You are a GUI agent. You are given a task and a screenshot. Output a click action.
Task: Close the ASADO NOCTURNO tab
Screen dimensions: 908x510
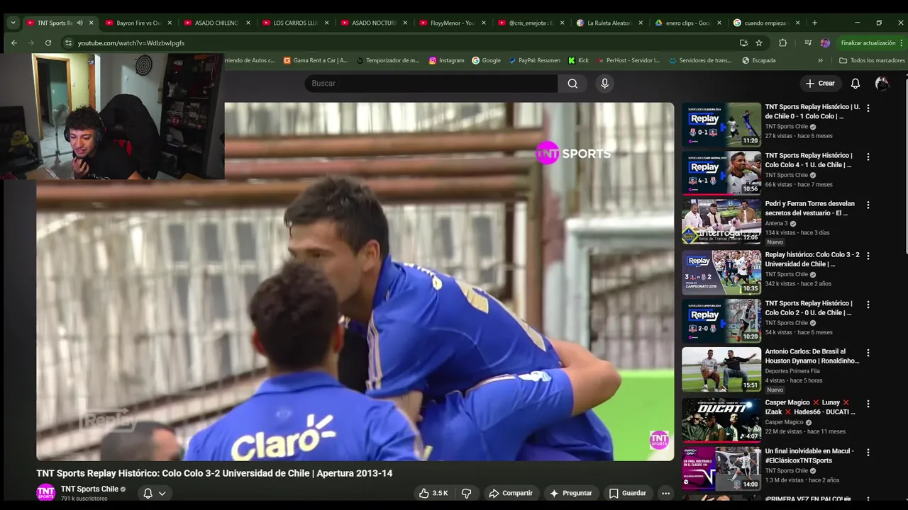tap(405, 23)
